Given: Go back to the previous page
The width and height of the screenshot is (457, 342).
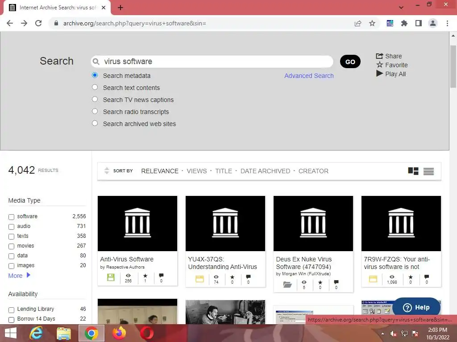Looking at the screenshot, I should pos(10,23).
